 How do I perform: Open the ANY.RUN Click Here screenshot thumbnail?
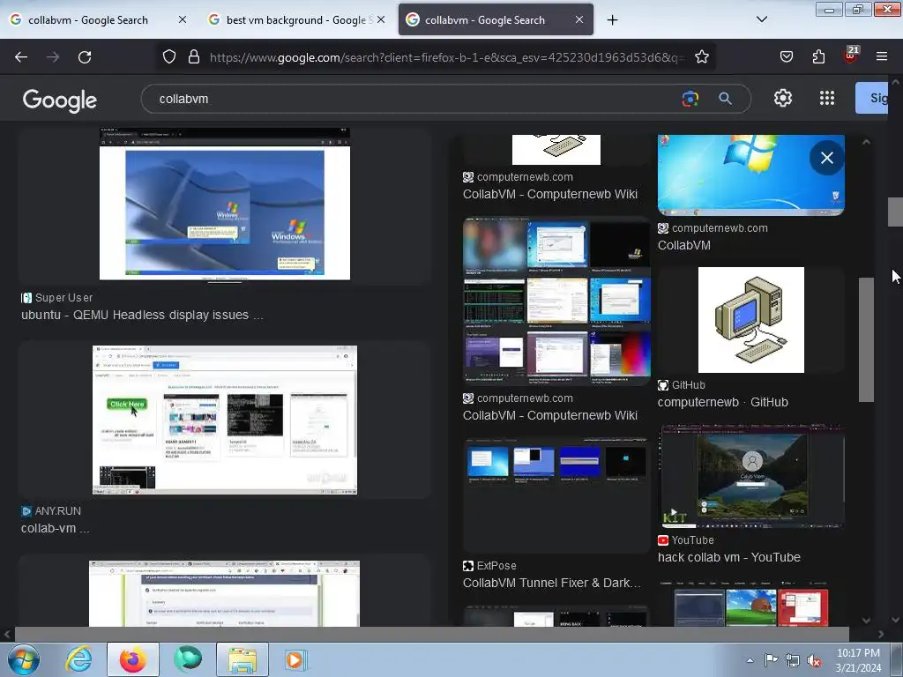coord(225,420)
